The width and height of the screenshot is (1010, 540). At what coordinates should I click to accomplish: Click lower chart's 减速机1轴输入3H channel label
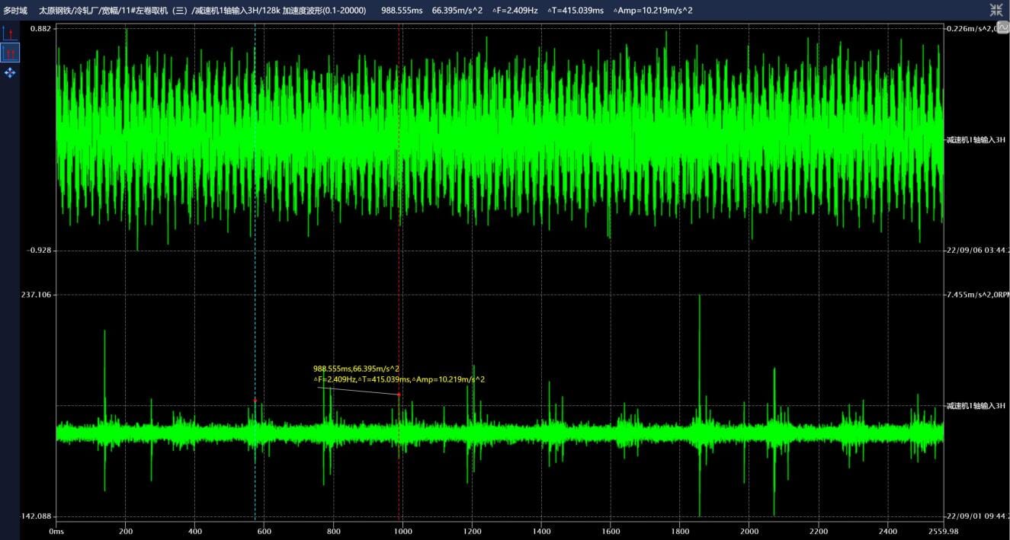coord(975,405)
